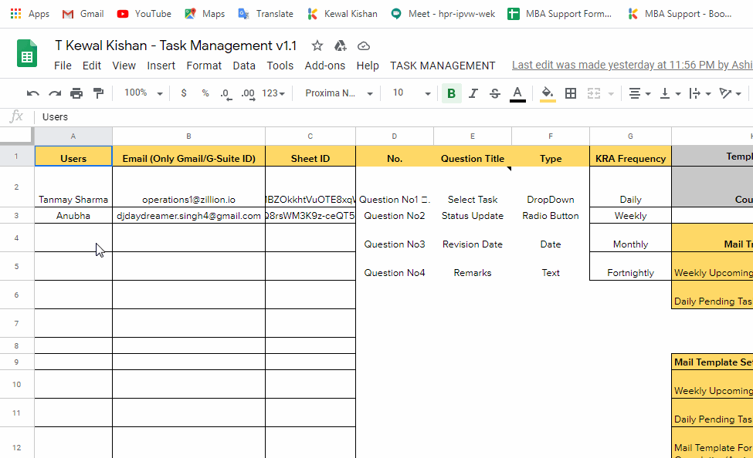Open the Add-ons menu
753x458 pixels.
[324, 66]
